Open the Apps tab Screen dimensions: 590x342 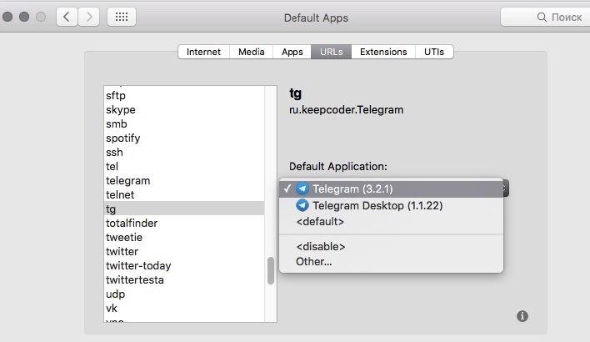coord(292,52)
